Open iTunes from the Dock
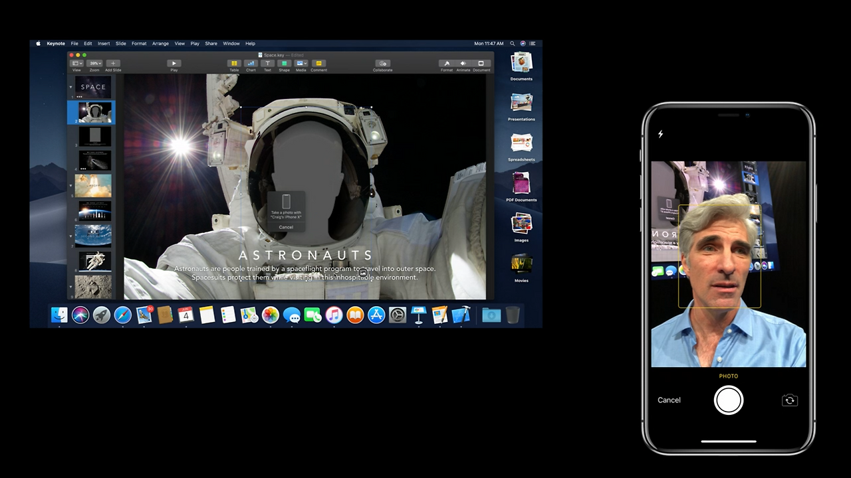This screenshot has height=478, width=851. [x=334, y=315]
